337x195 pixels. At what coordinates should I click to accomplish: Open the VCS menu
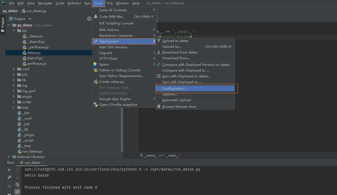pos(109,3)
